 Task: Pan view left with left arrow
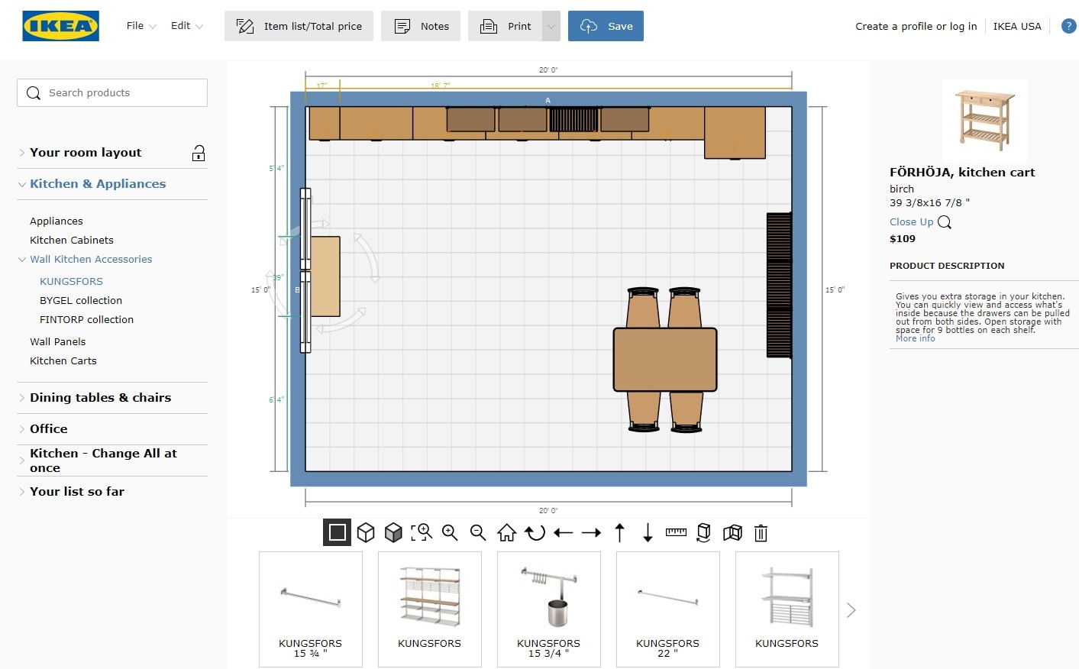[564, 532]
